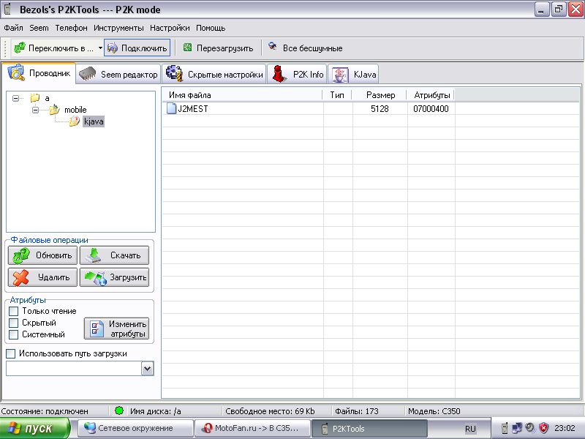Click the Все бесшумные toolbar button
The width and height of the screenshot is (585, 439).
point(305,48)
